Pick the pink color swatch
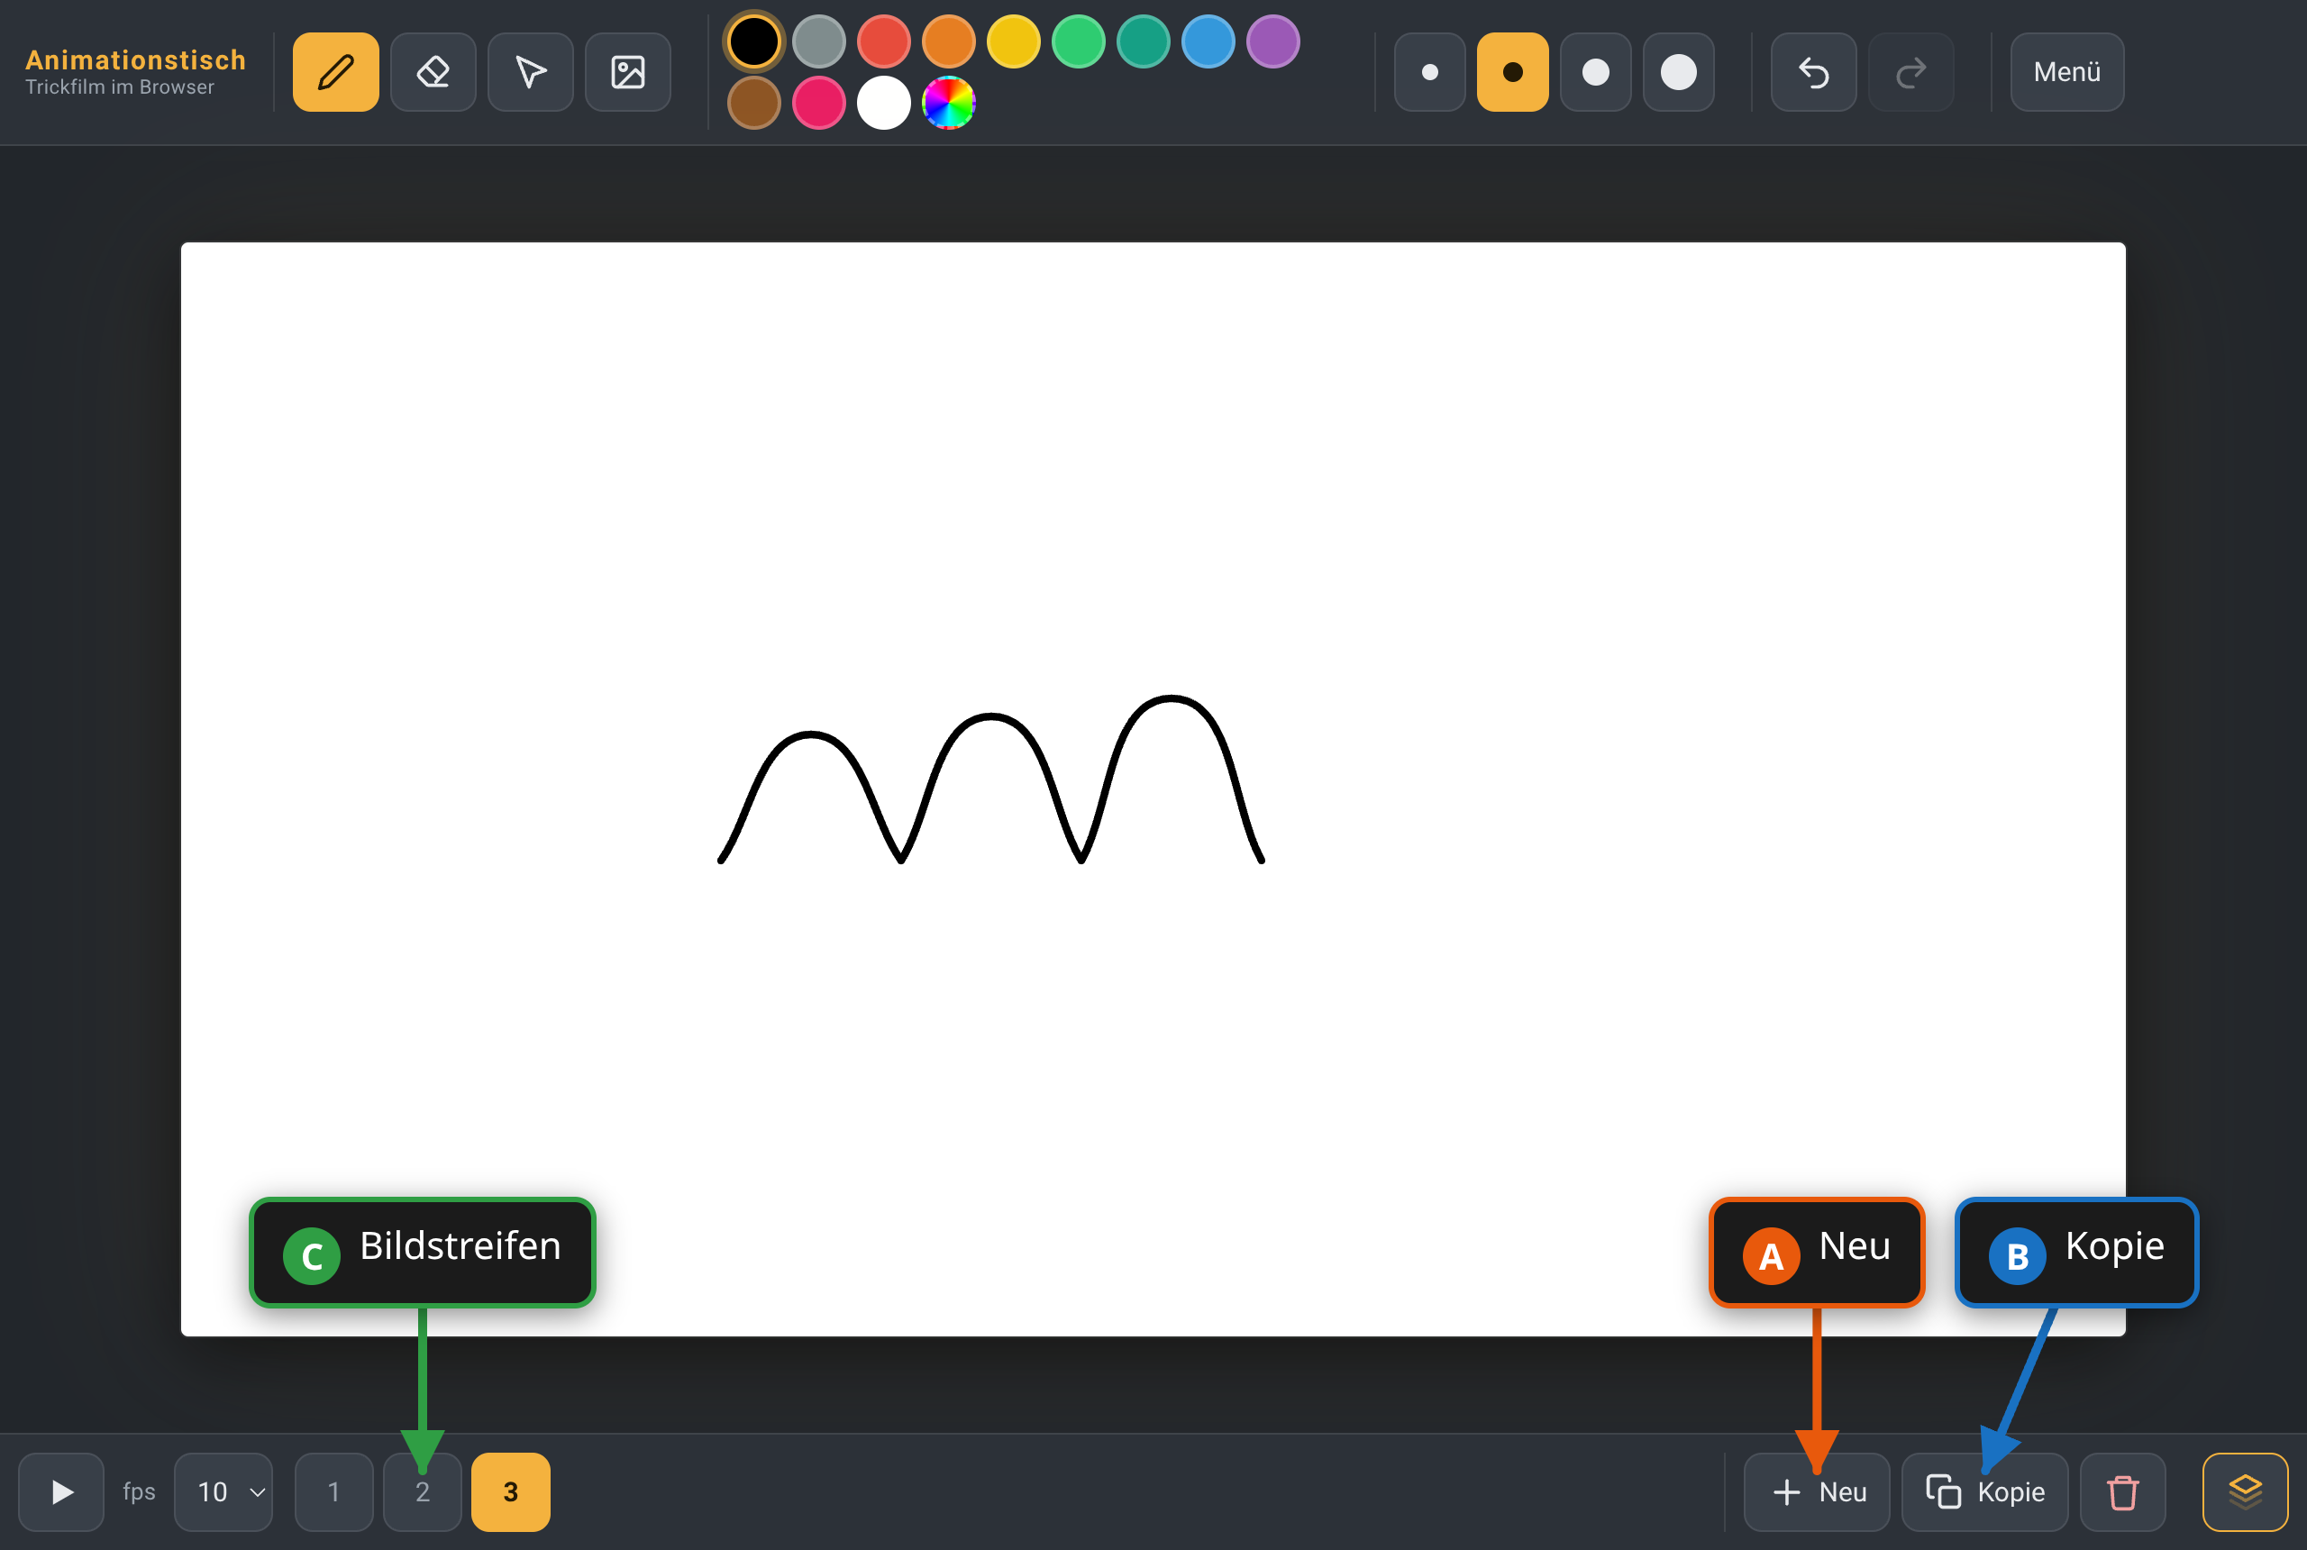 [818, 103]
